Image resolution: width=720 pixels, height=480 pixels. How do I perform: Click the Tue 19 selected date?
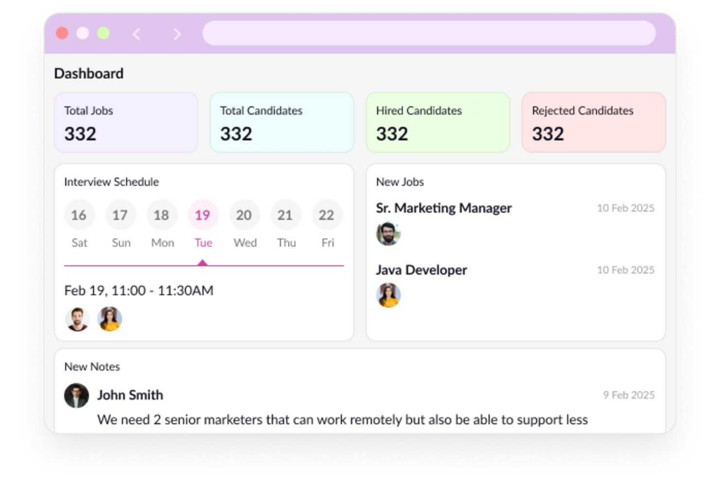click(x=203, y=214)
